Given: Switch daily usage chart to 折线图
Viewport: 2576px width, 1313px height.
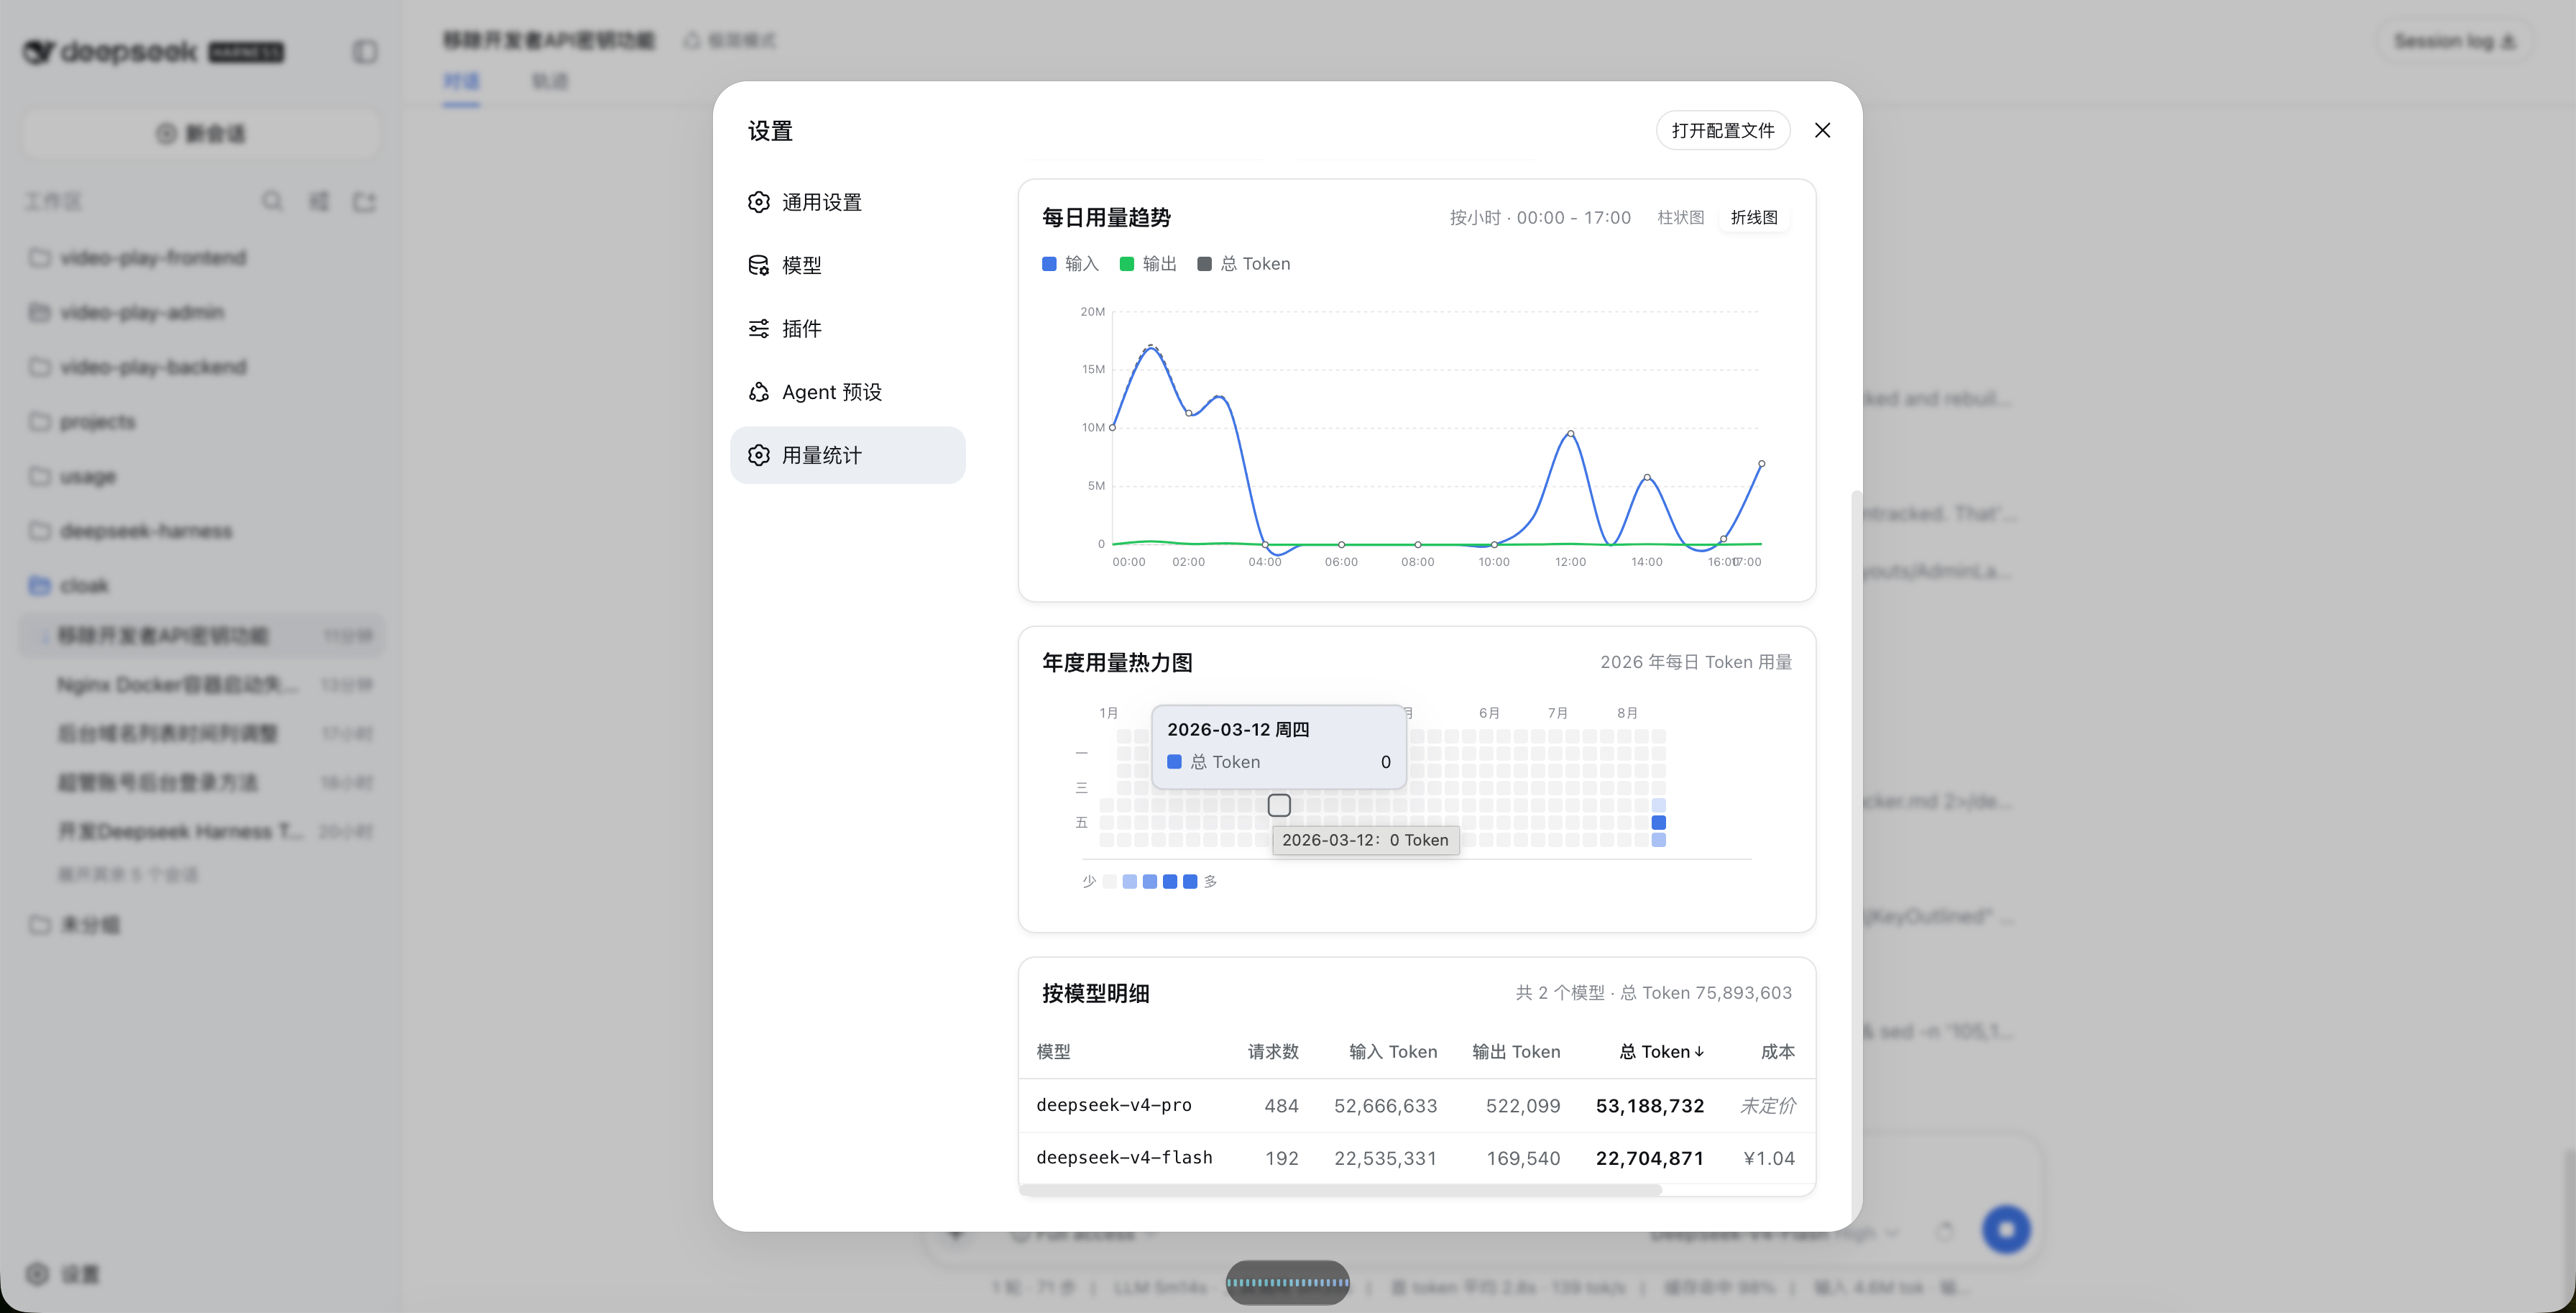Looking at the screenshot, I should pyautogui.click(x=1754, y=217).
